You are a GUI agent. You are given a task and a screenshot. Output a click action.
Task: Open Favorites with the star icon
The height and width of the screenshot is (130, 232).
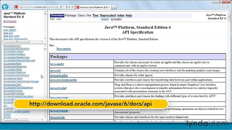point(223,7)
